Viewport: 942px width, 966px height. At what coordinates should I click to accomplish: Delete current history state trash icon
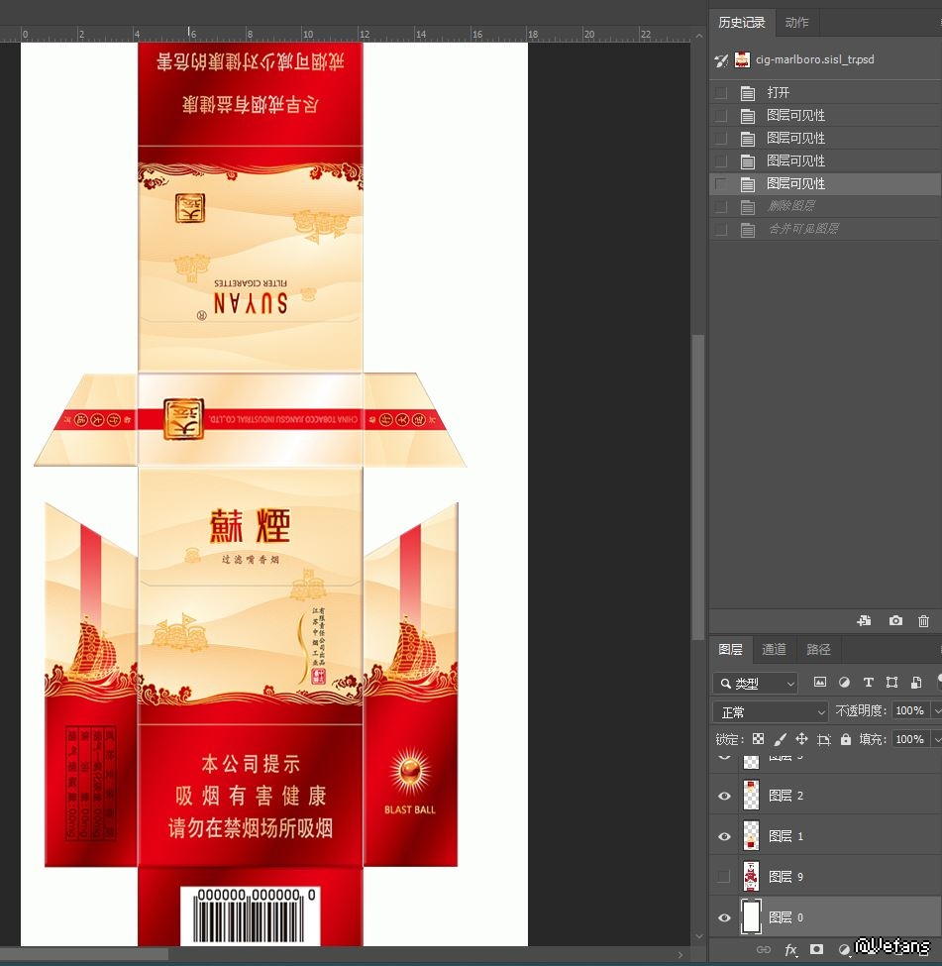tap(923, 620)
